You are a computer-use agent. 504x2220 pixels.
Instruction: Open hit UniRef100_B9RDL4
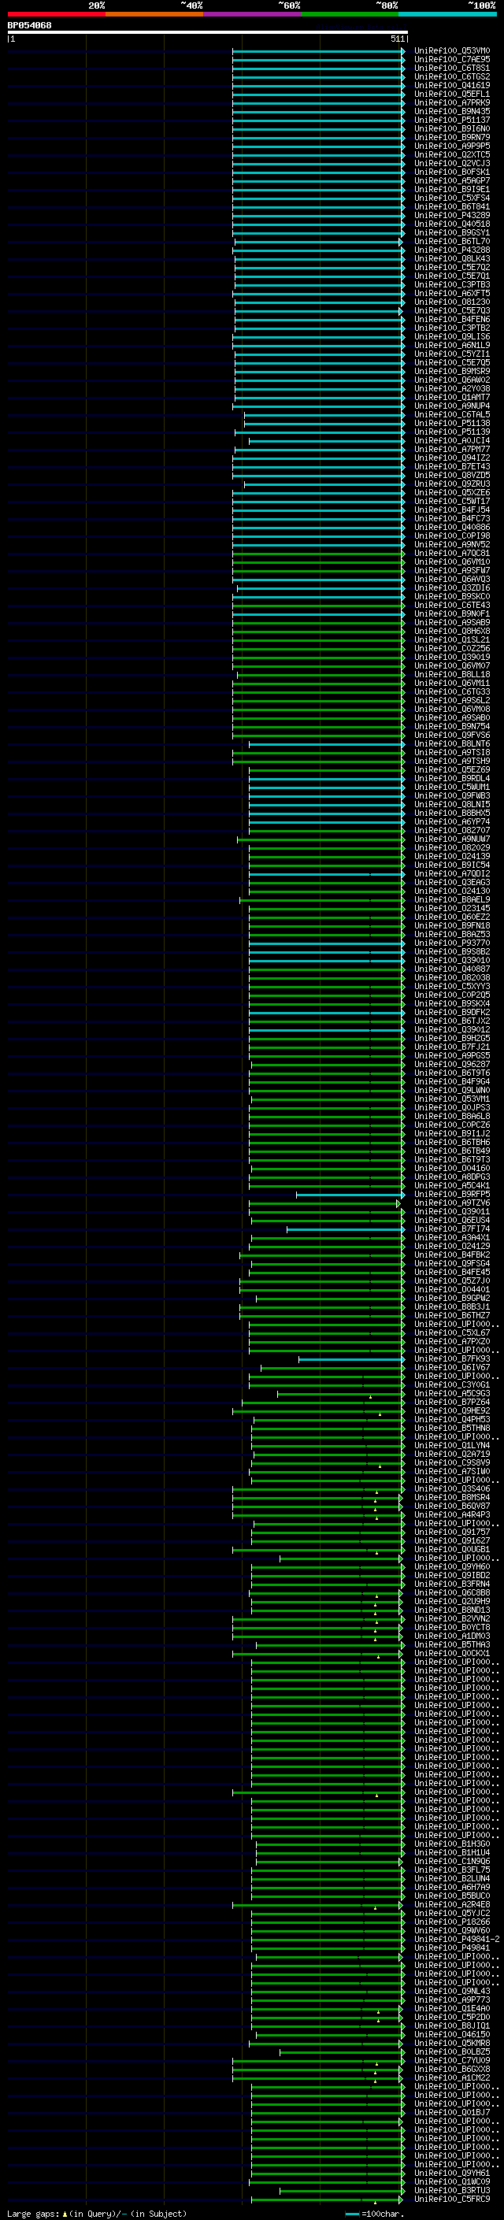(x=451, y=777)
